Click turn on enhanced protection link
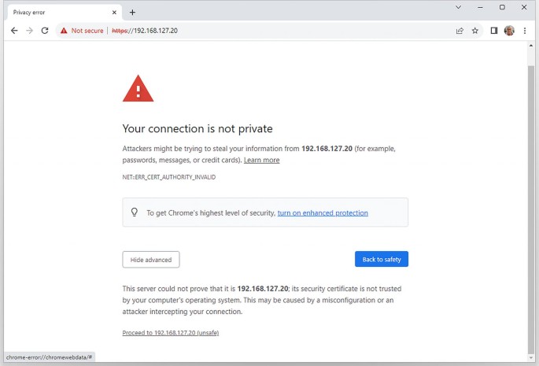The height and width of the screenshot is (366, 539). click(323, 213)
